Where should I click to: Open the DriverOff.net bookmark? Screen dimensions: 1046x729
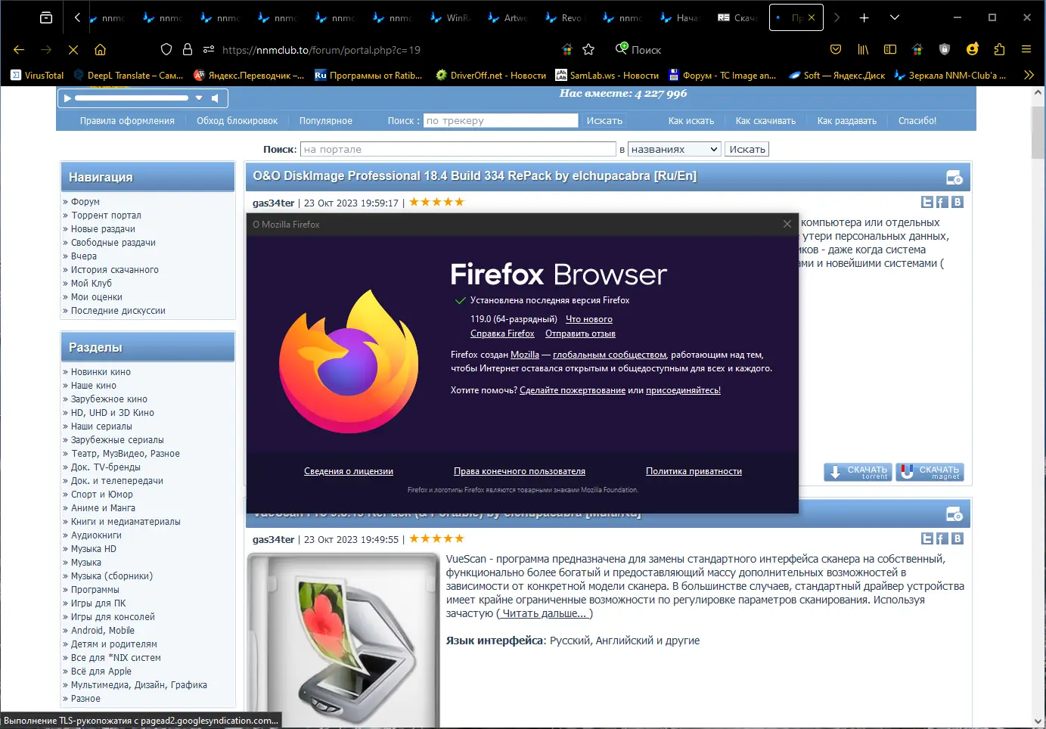pos(491,75)
